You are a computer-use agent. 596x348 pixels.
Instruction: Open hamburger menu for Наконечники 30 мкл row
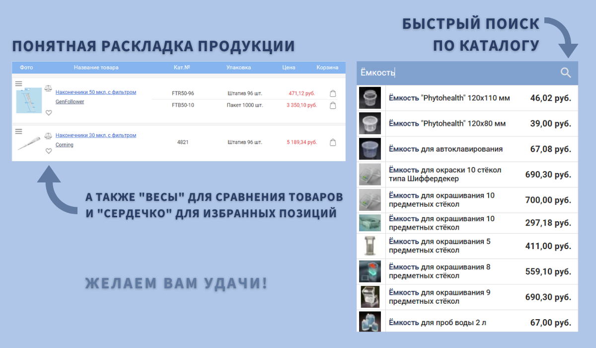tap(18, 131)
